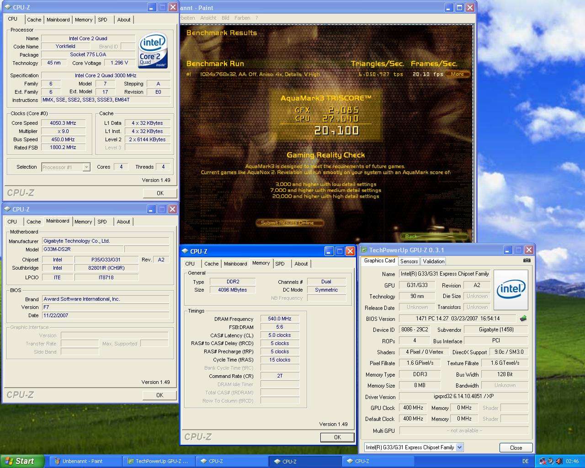Select the active middle CPU-Z taskbar button
The image size is (585, 468).
click(x=305, y=461)
